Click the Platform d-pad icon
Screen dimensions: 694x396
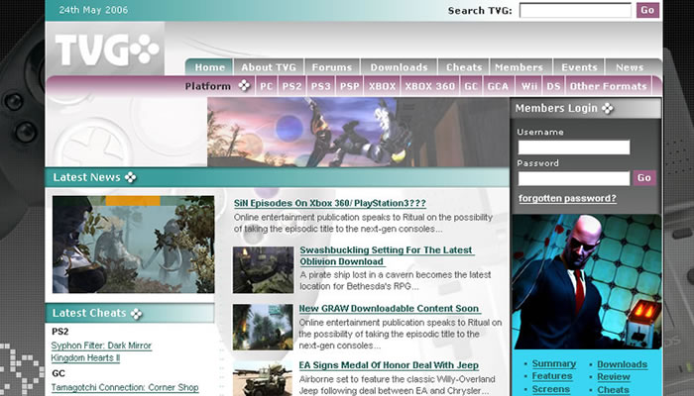244,86
